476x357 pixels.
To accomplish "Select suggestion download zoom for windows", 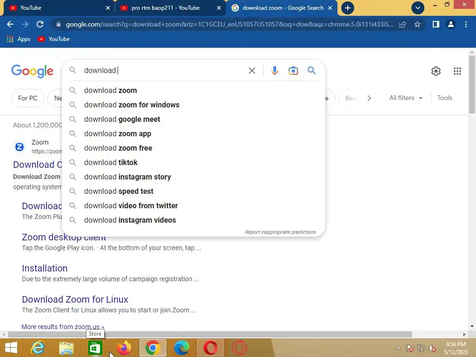I will (x=193, y=105).
